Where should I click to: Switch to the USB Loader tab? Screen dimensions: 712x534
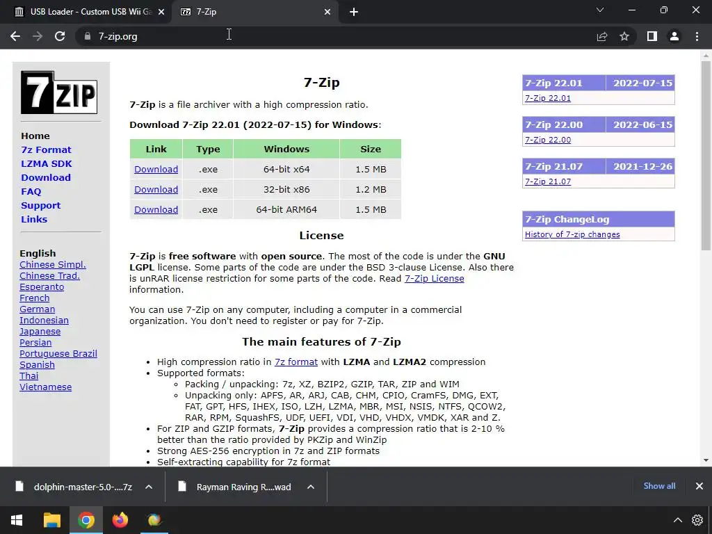tap(86, 12)
